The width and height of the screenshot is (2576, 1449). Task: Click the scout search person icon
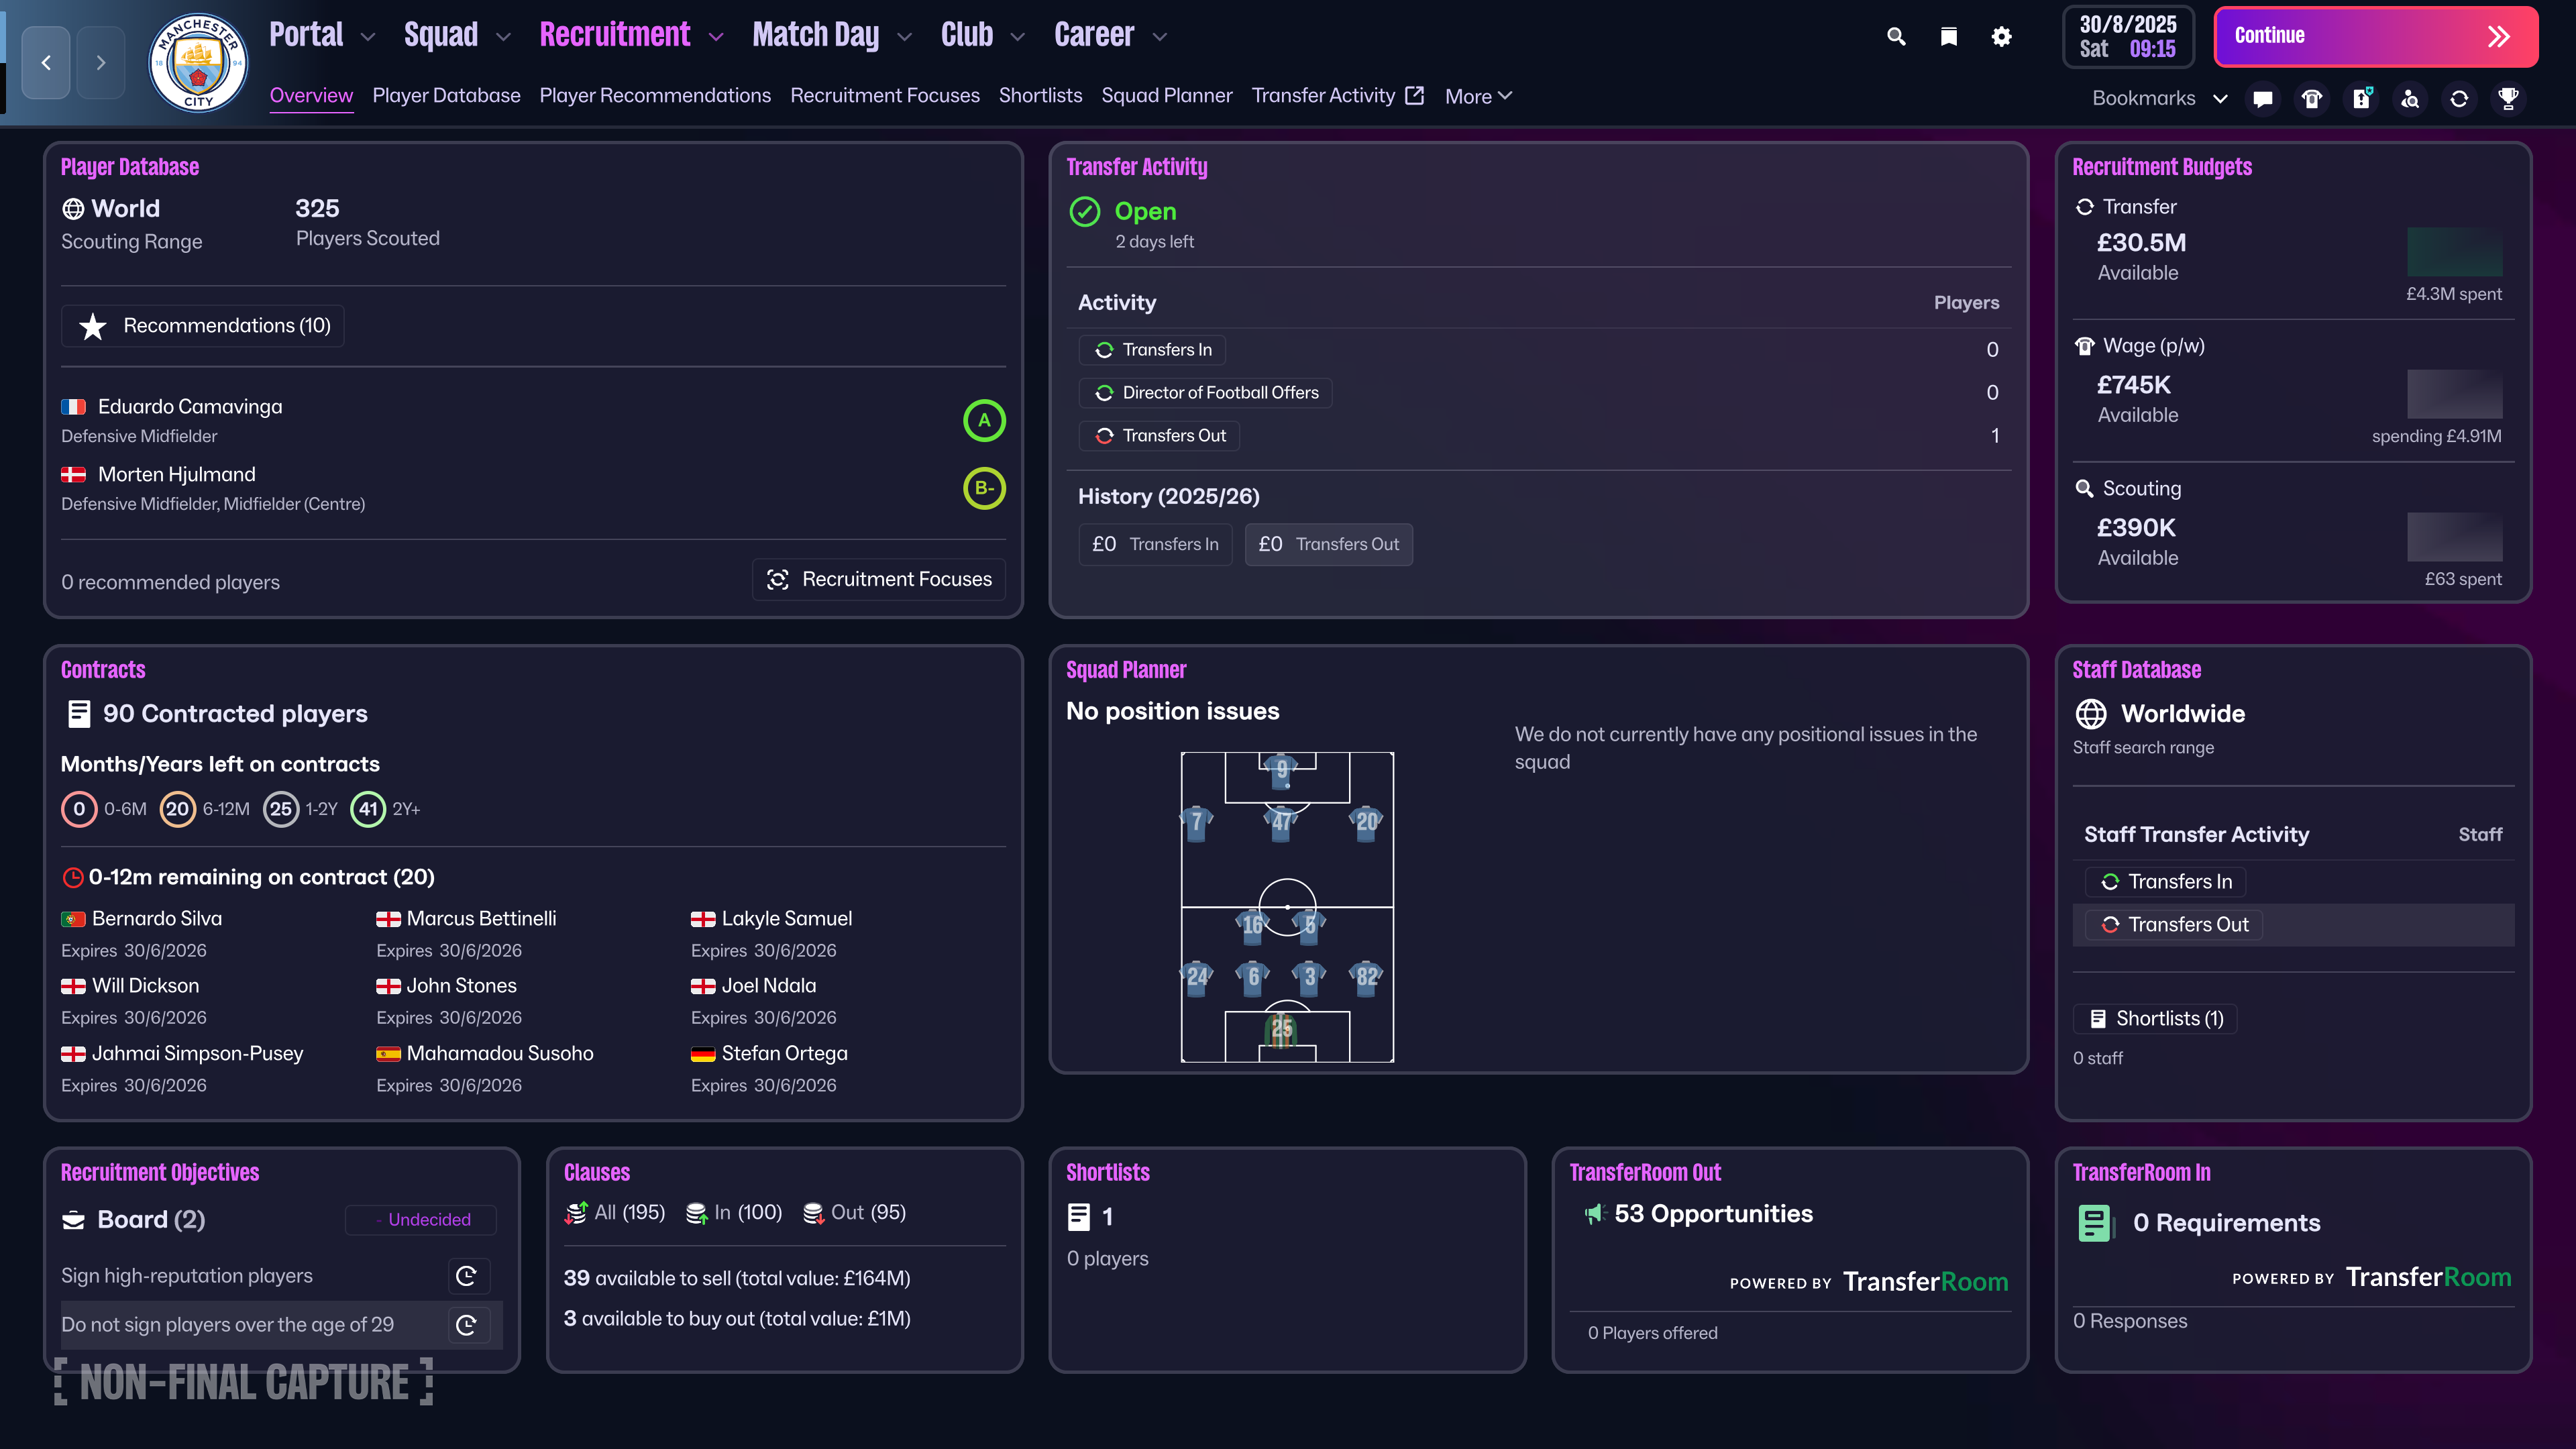coord(2409,98)
